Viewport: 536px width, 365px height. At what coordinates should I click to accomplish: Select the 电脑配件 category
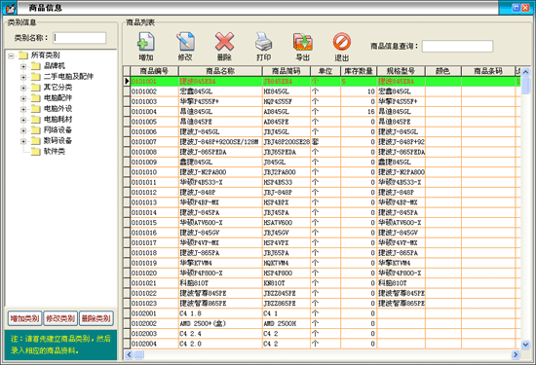tap(57, 98)
